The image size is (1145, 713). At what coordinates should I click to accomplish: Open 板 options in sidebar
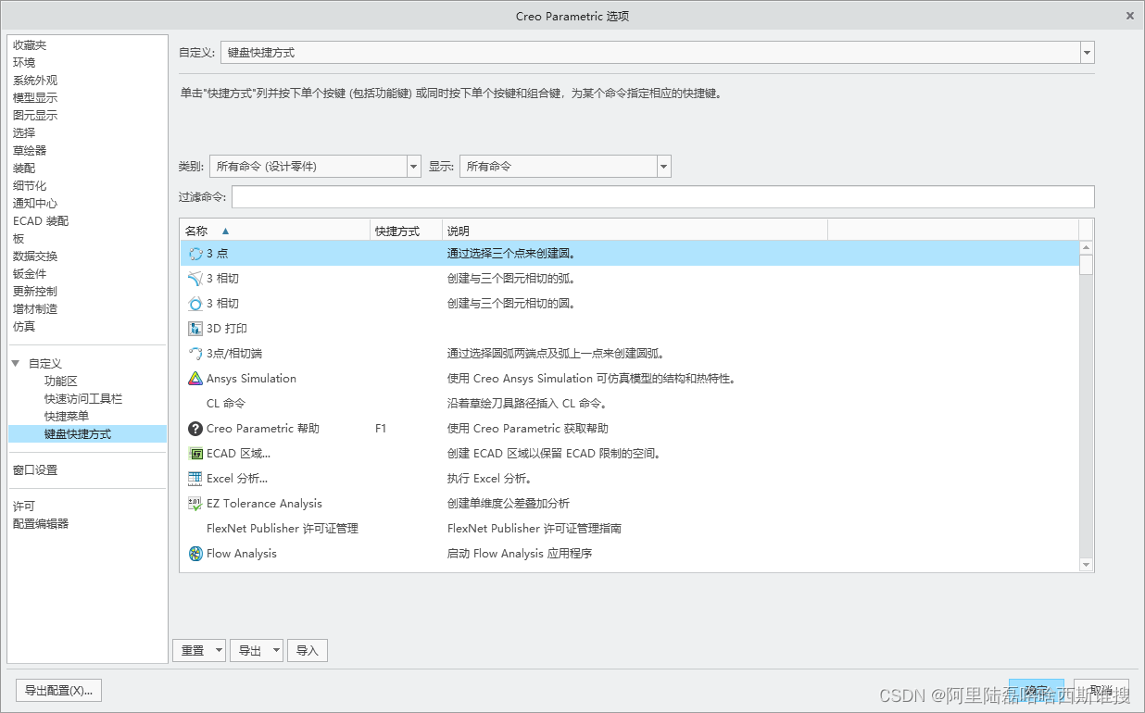19,238
